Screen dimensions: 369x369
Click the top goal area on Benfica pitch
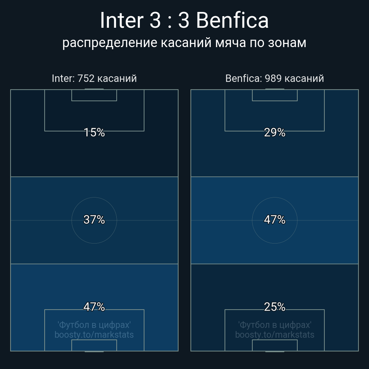[274, 95]
